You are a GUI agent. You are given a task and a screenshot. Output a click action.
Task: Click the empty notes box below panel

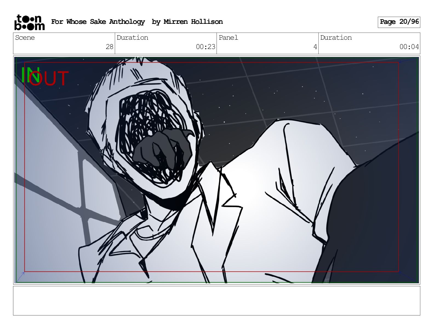click(216, 301)
